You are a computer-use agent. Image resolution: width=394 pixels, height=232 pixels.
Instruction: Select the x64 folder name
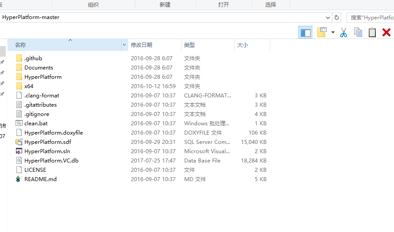(x=29, y=86)
